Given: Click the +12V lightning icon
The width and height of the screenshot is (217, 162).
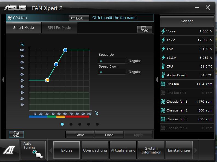Looking at the screenshot, I should tap(163, 40).
